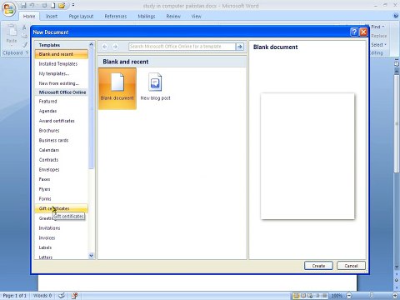Select Brochures template category

point(62,131)
